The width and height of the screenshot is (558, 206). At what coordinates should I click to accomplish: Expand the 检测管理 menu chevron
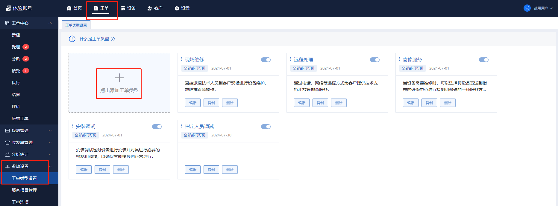[50, 130]
